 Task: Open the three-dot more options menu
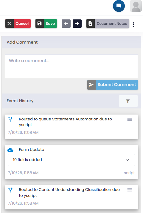(133, 24)
